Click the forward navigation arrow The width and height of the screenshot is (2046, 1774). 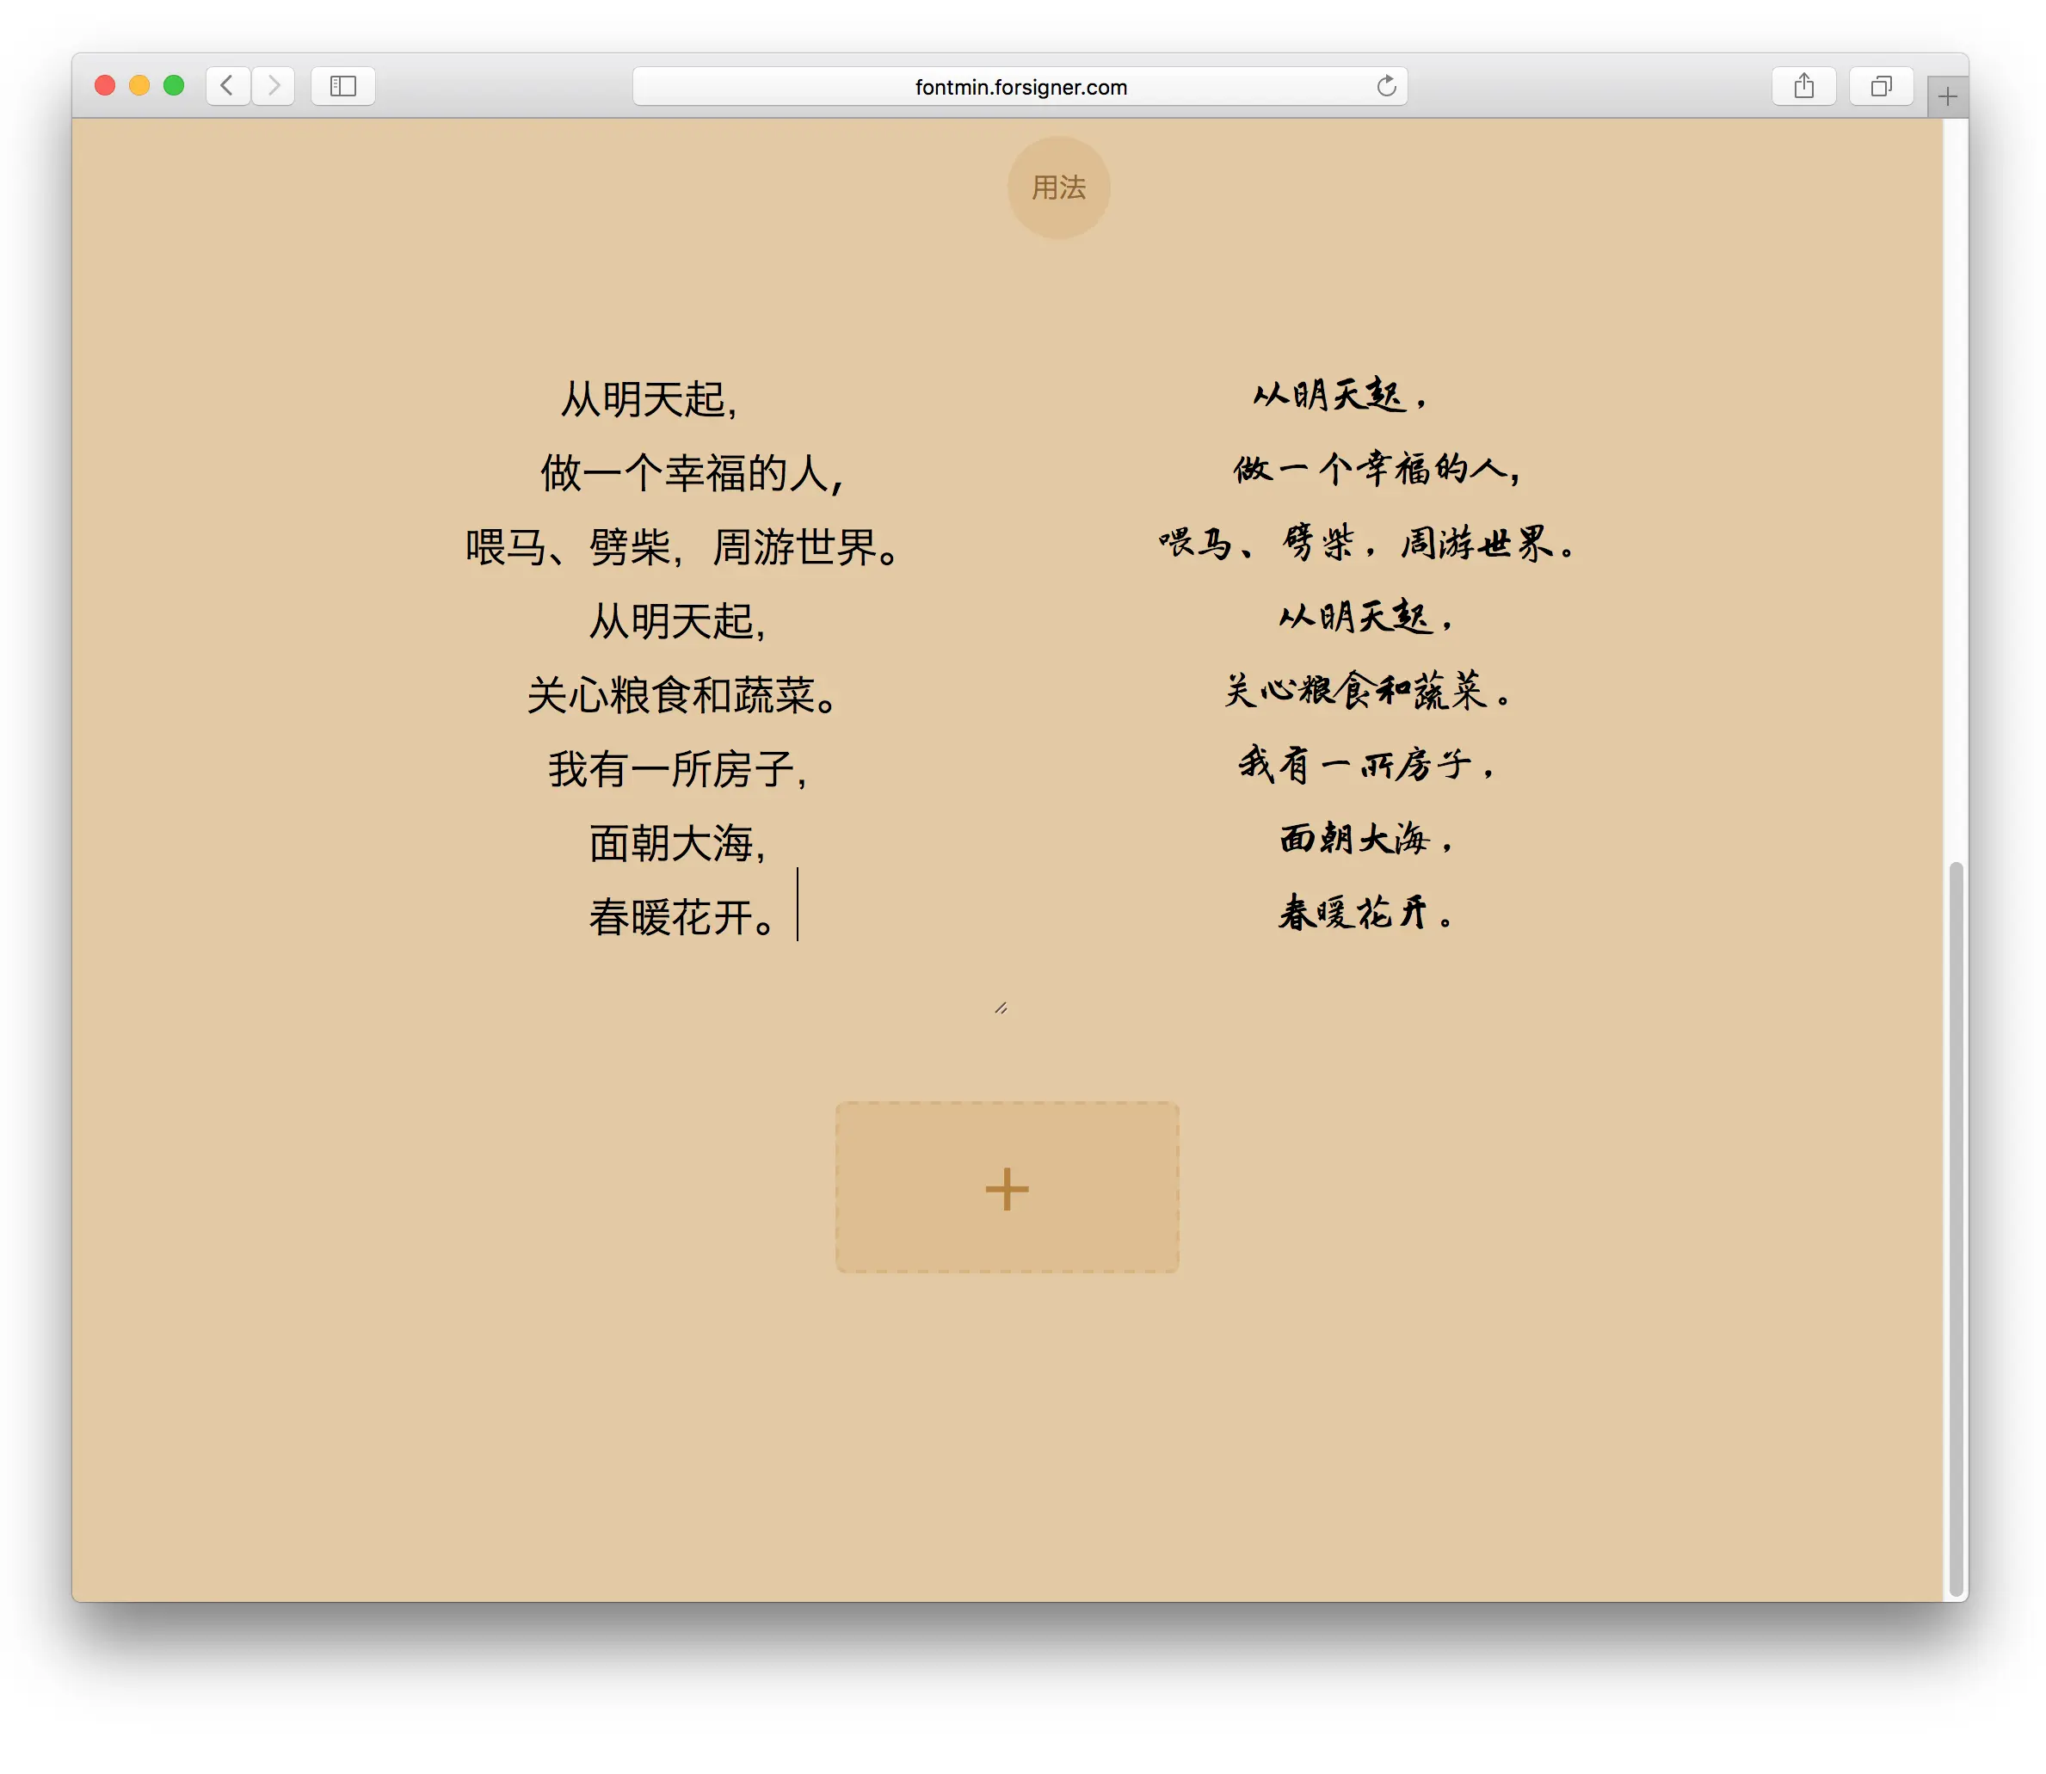click(274, 86)
